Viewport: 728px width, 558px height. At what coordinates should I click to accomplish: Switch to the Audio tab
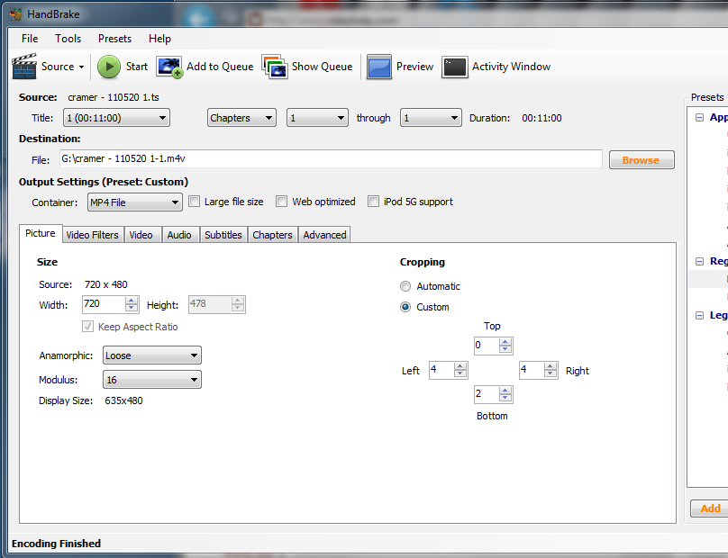pyautogui.click(x=179, y=235)
